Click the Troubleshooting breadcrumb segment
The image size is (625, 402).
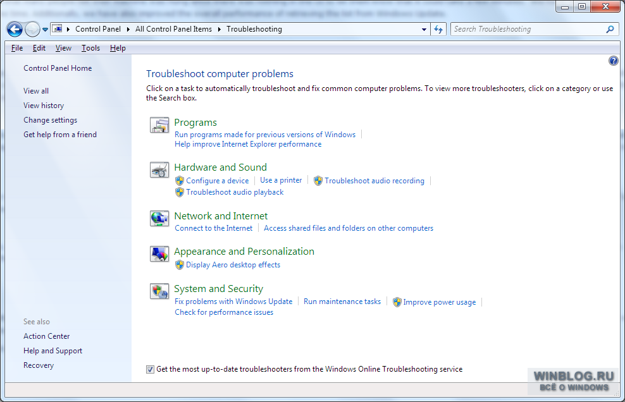click(254, 29)
